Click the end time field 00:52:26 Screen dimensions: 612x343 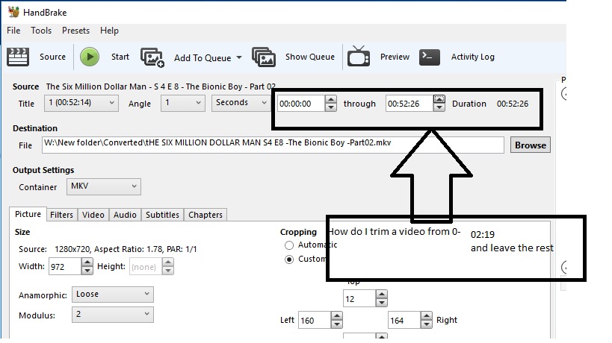click(x=409, y=104)
